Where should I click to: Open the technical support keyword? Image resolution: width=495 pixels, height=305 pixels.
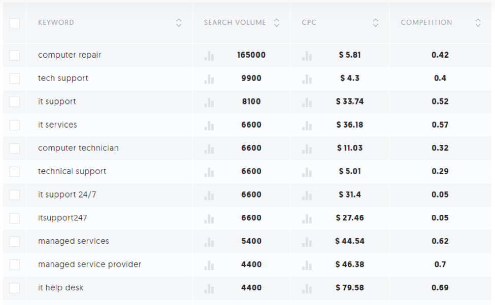pos(72,171)
